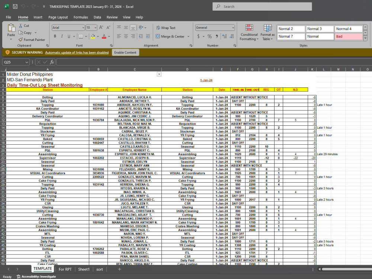Expand the Styles gallery More arrow
The width and height of the screenshot is (372, 279).
pyautogui.click(x=365, y=38)
